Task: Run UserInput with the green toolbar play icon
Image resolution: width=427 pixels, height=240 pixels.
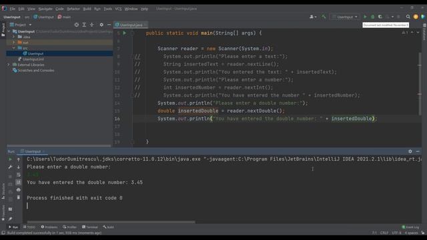Action: pos(365,17)
